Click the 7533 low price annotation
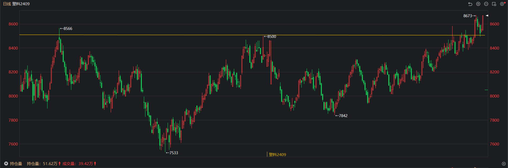 [172, 153]
